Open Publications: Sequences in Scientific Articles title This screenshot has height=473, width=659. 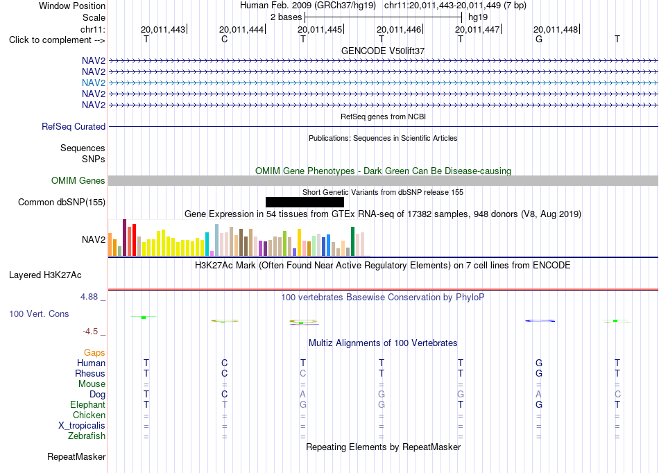[x=383, y=138]
